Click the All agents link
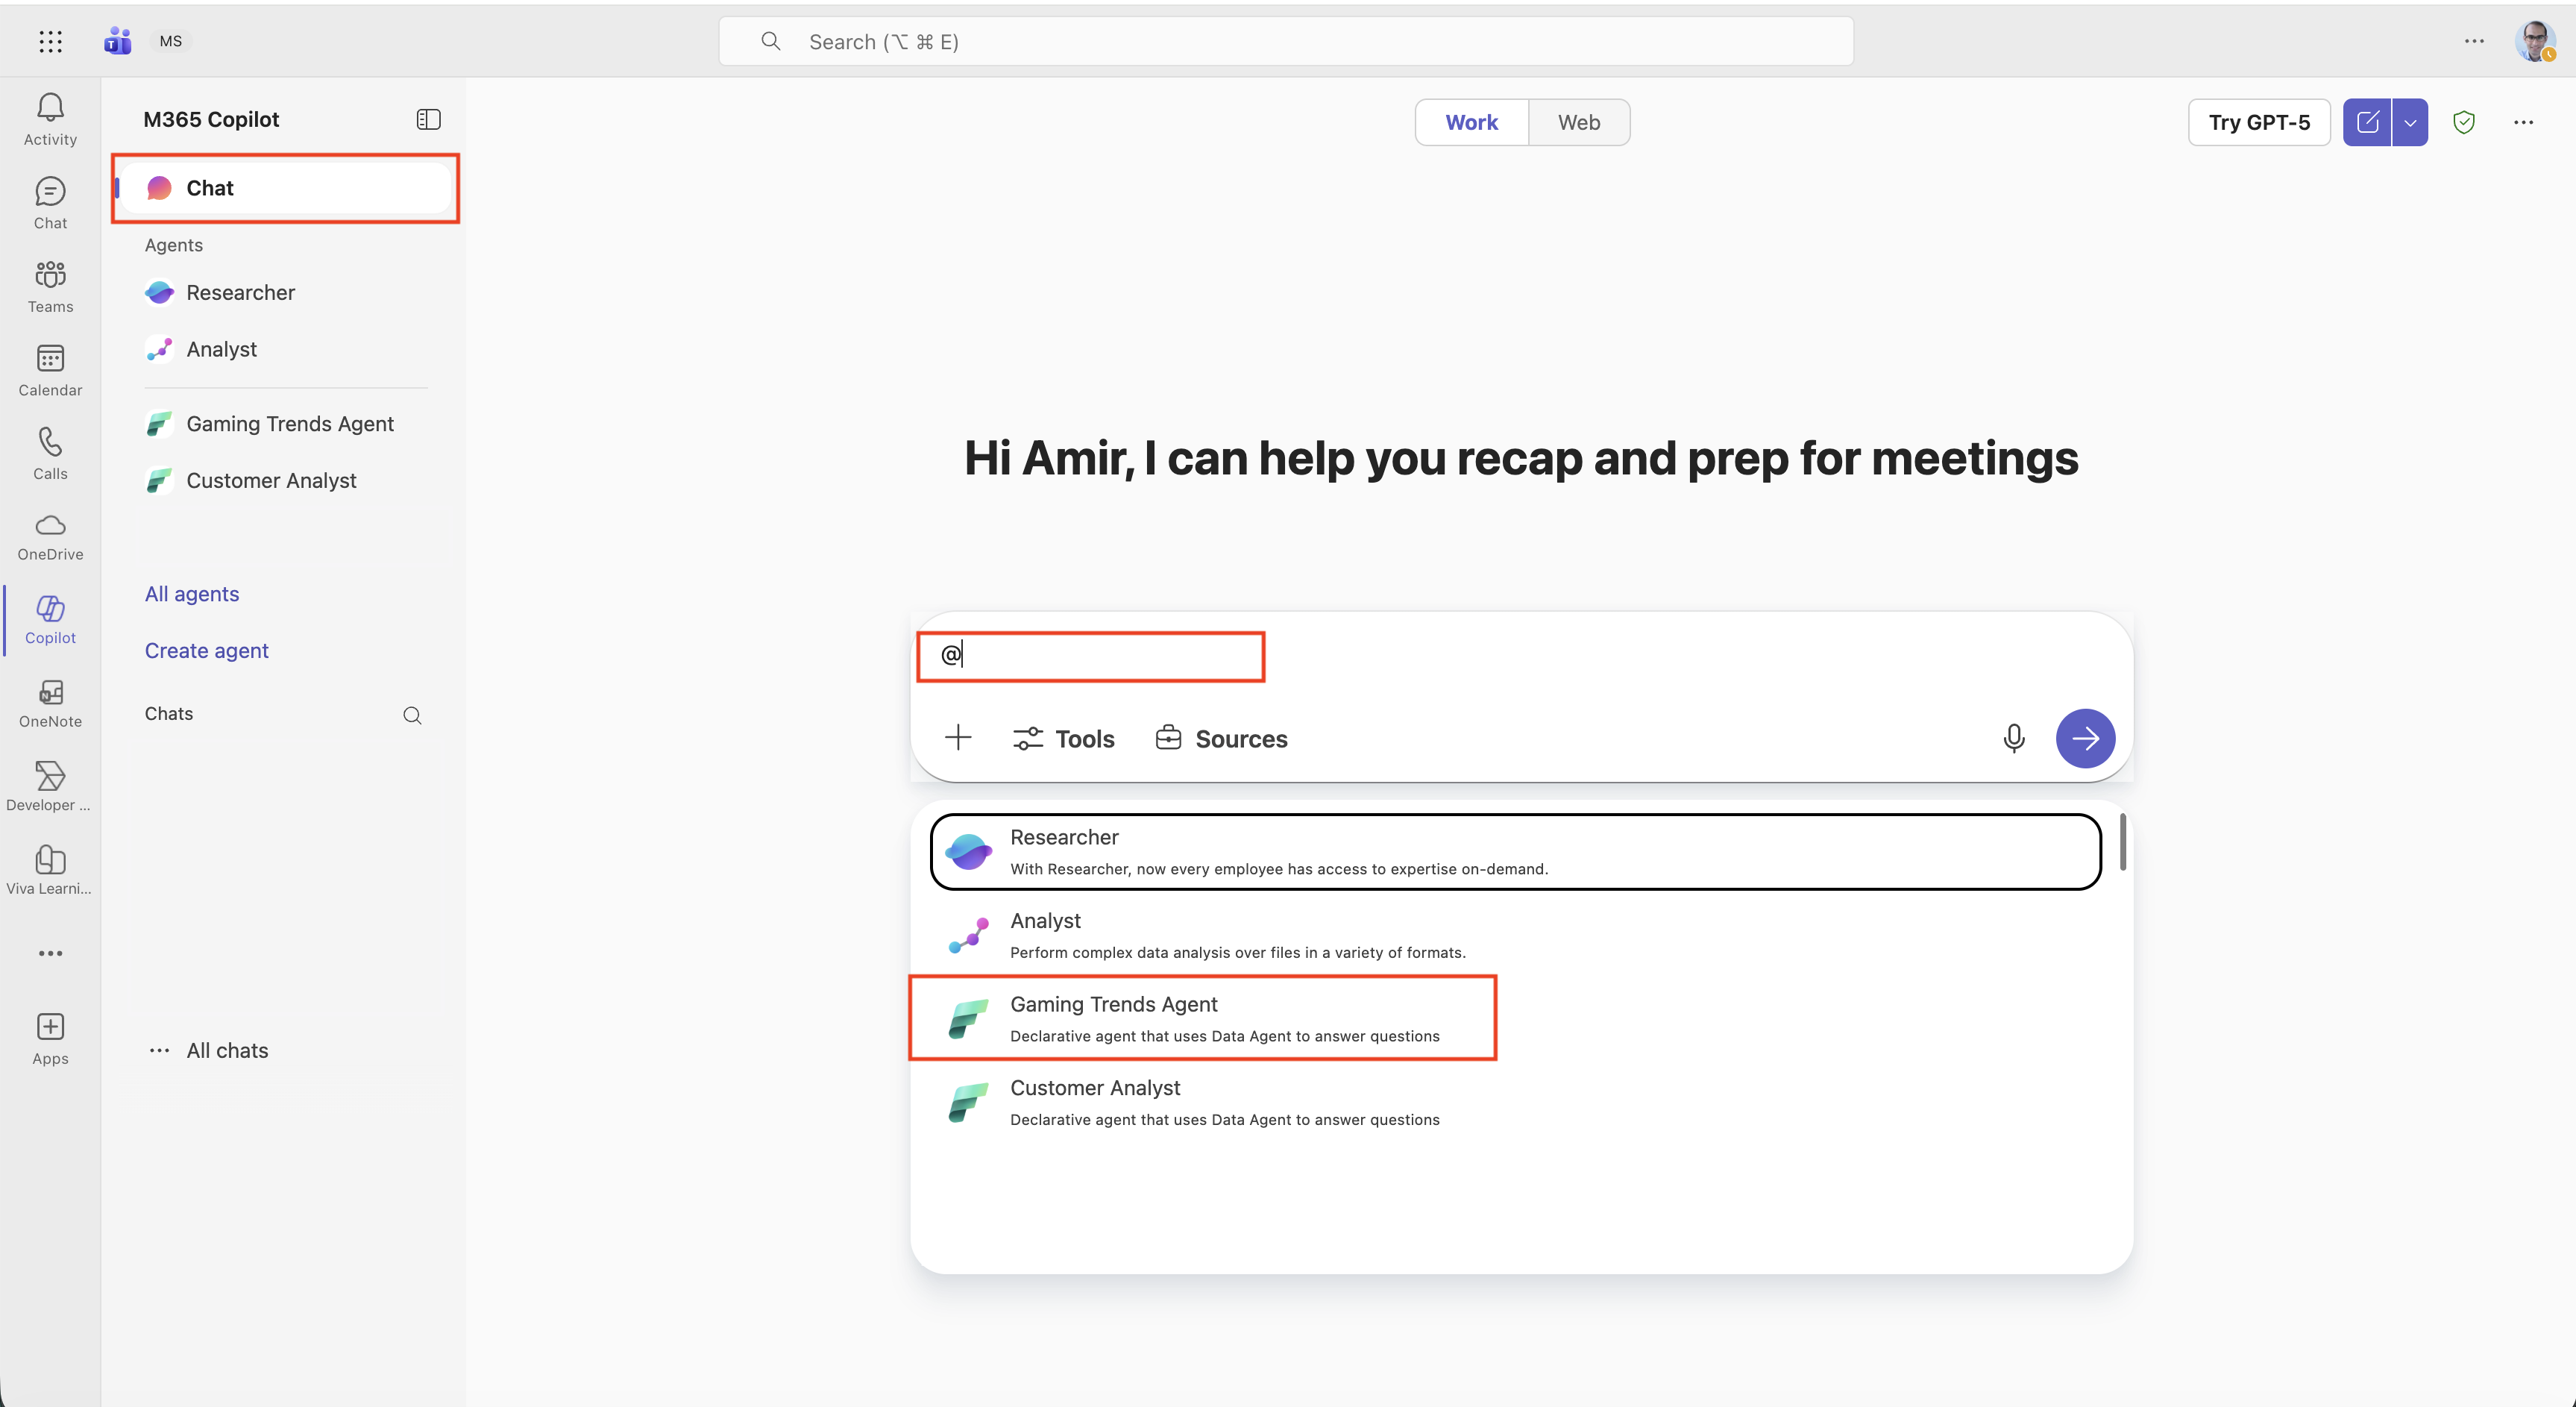 click(192, 594)
